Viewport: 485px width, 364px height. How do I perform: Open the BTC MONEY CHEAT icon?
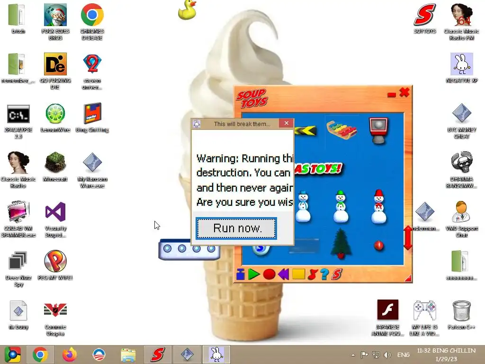[x=461, y=113]
